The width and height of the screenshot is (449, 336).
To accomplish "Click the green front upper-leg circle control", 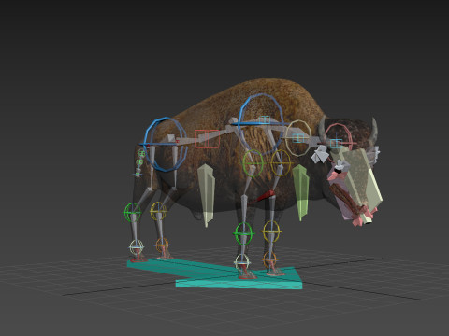I will (x=253, y=163).
